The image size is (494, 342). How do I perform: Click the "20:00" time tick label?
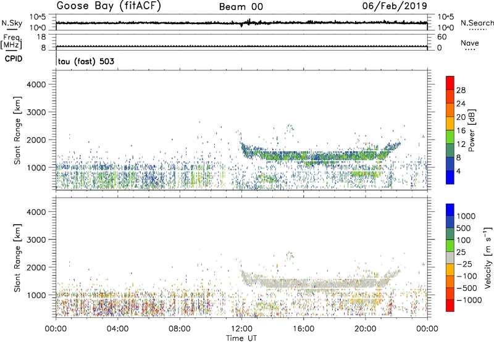366,329
